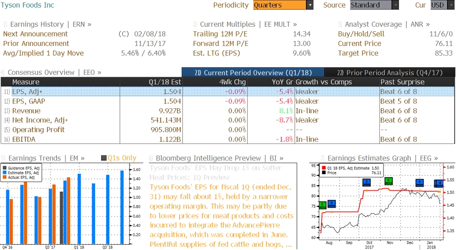This screenshot has width=456, height=250.
Task: Click Revenue estimate value 9.927B
Action: (170, 111)
